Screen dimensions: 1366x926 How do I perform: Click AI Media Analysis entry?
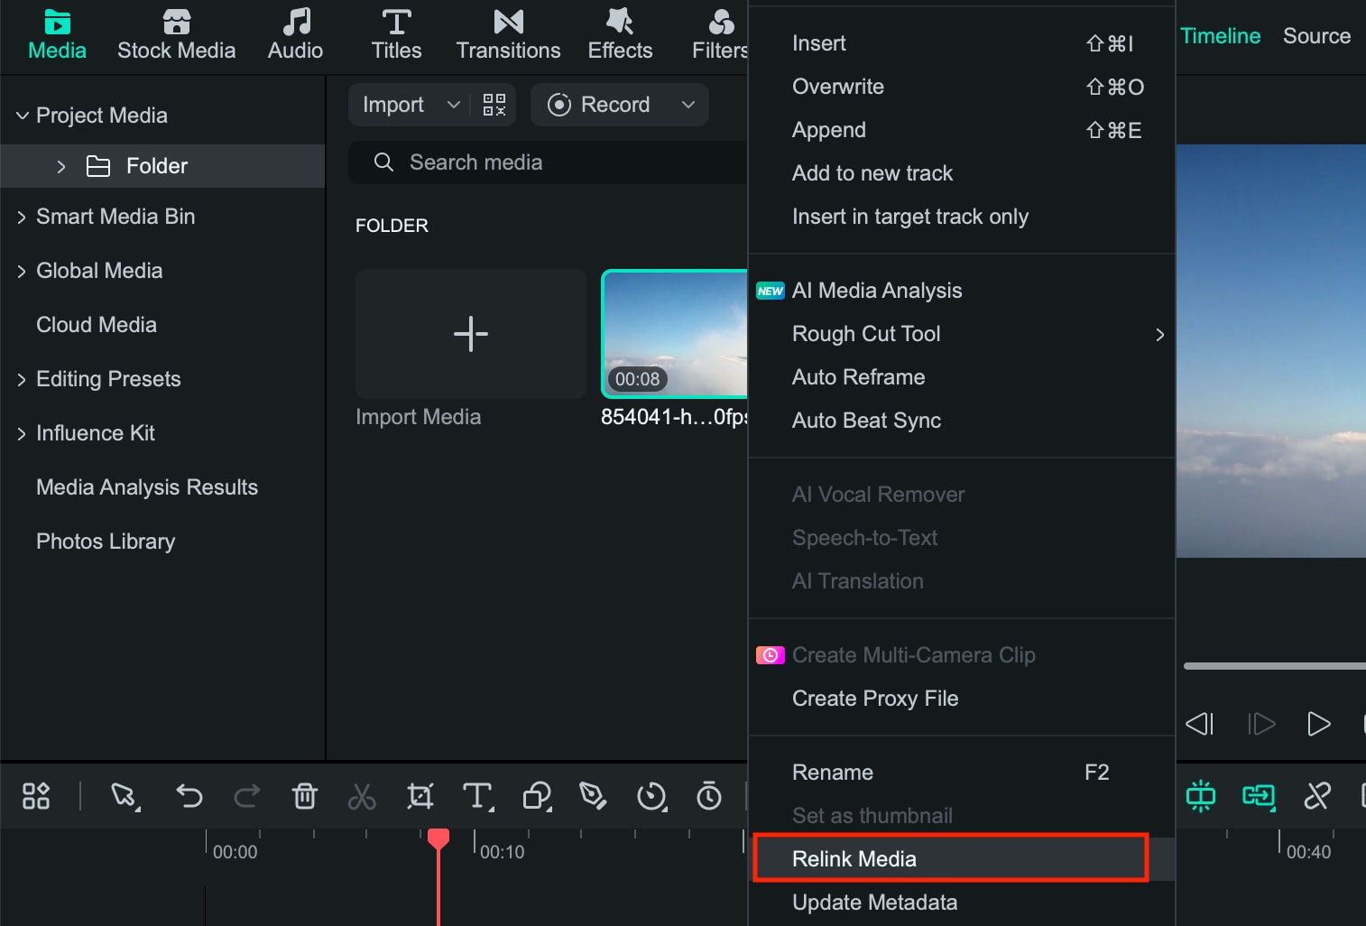coord(962,291)
